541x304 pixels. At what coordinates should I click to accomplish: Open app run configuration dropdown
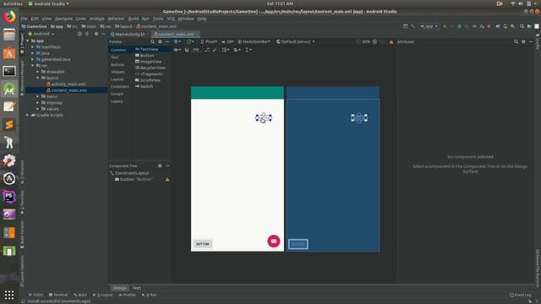tap(429, 26)
